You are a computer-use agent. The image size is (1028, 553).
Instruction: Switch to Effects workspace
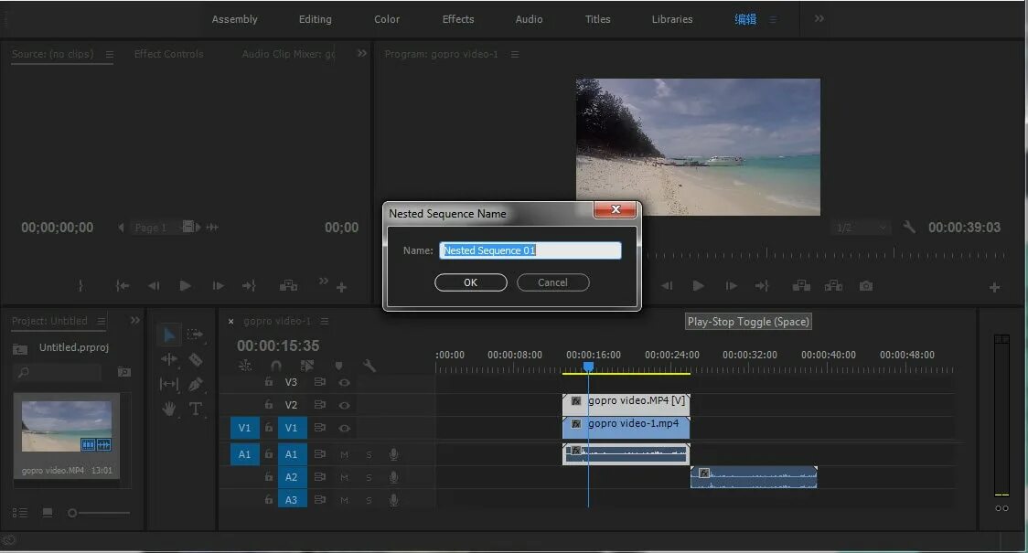[x=458, y=19]
